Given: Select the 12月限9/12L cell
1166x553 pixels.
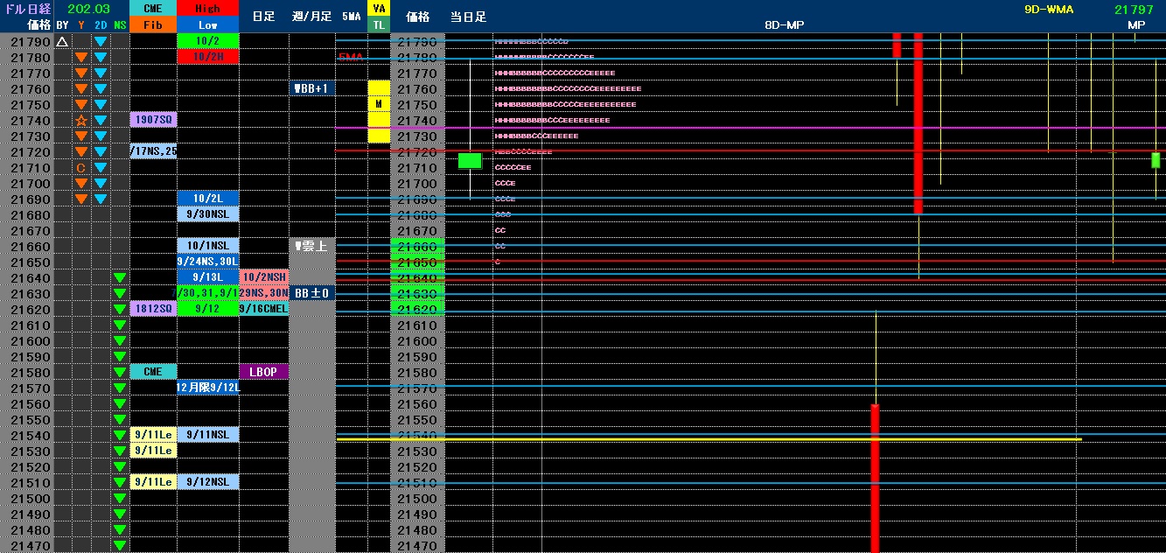Looking at the screenshot, I should (x=207, y=388).
